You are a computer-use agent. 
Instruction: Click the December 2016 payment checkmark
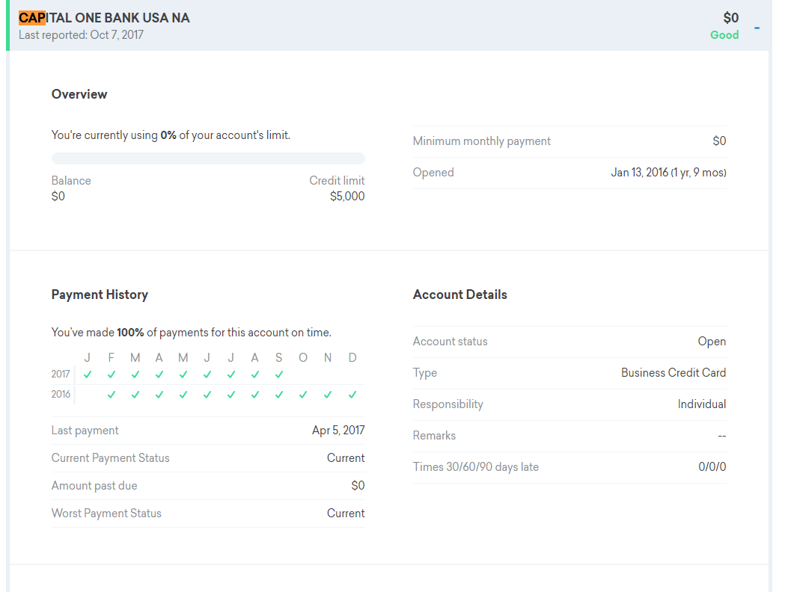352,395
